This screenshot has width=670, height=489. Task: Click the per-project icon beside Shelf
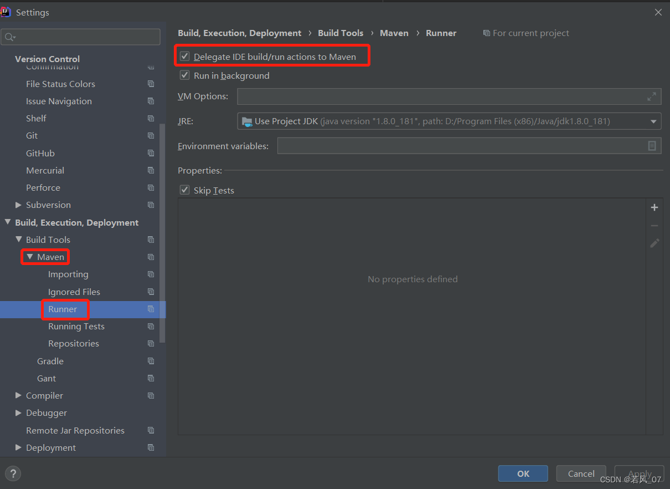pyautogui.click(x=151, y=118)
